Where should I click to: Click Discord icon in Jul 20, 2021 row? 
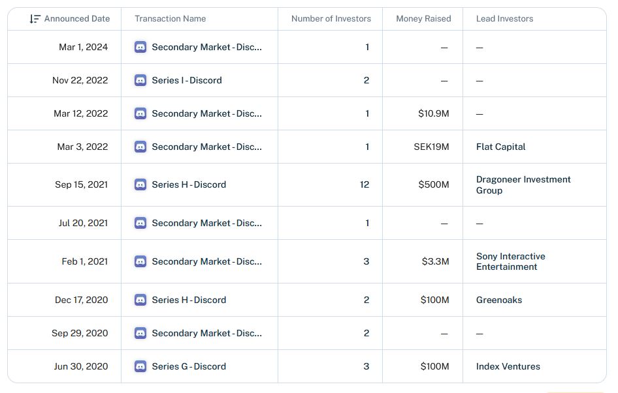tap(140, 223)
